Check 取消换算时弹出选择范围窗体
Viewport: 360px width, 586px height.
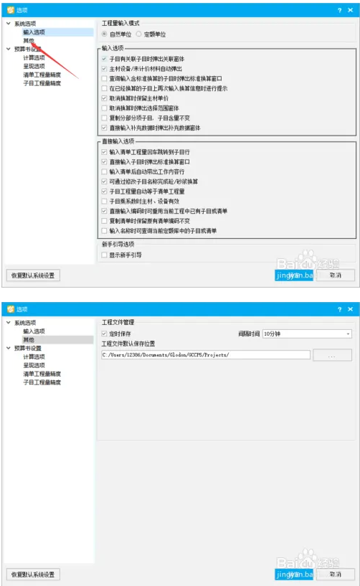[x=104, y=108]
